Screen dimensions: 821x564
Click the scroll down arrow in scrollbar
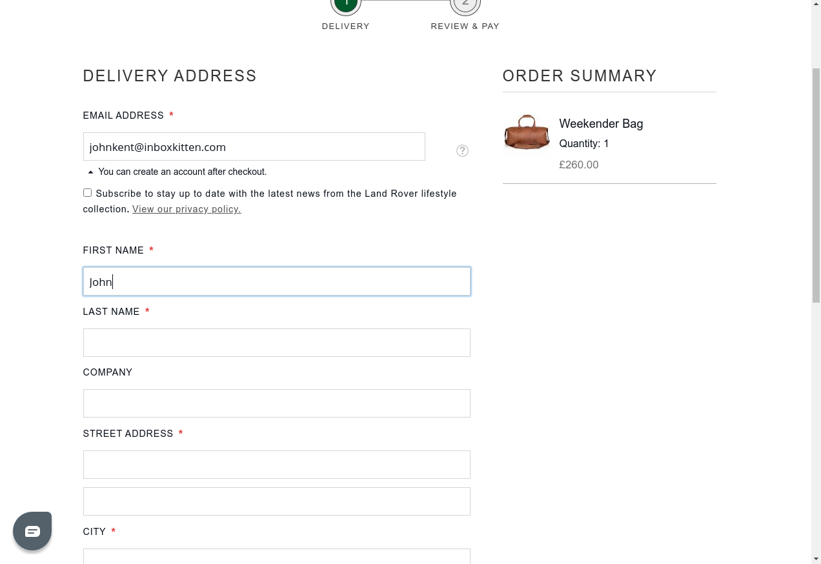click(816, 558)
